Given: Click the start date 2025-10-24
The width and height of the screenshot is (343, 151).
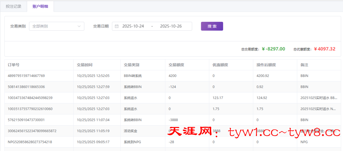Looking at the screenshot, I should 133,26.
